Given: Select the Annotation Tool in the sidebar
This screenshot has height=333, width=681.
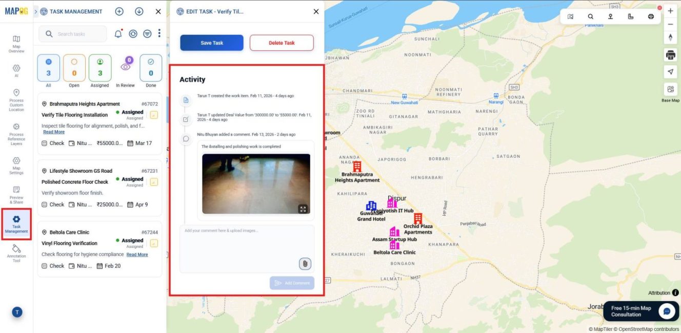Looking at the screenshot, I should point(16,250).
